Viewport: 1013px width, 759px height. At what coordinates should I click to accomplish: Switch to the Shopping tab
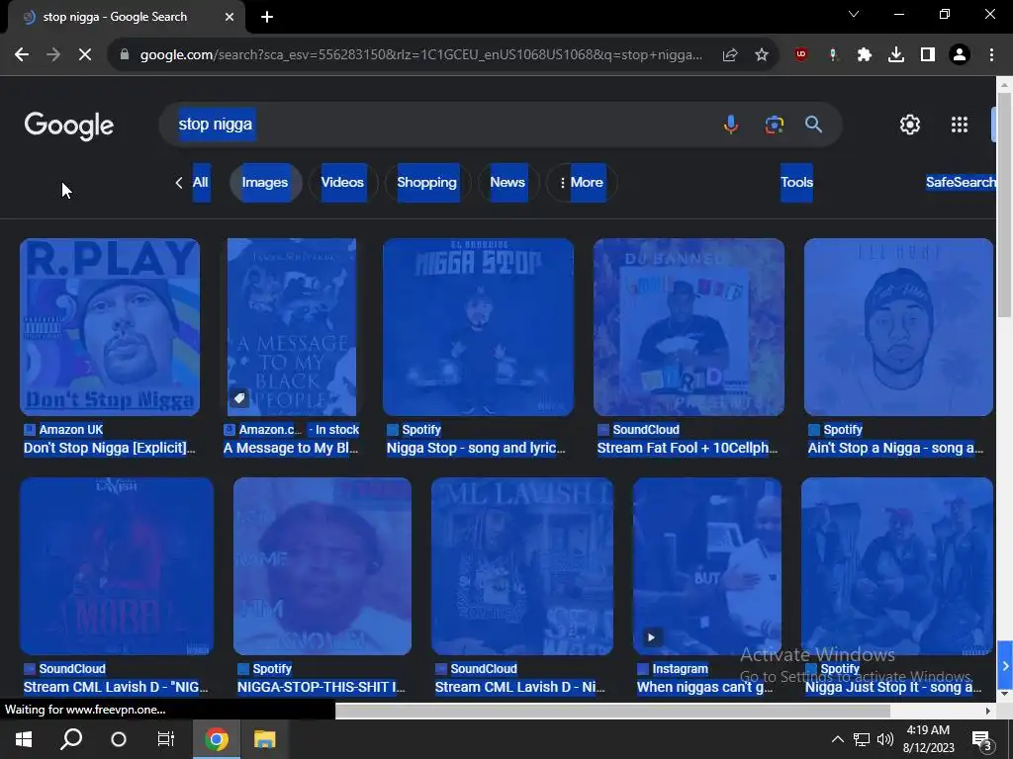pyautogui.click(x=427, y=182)
